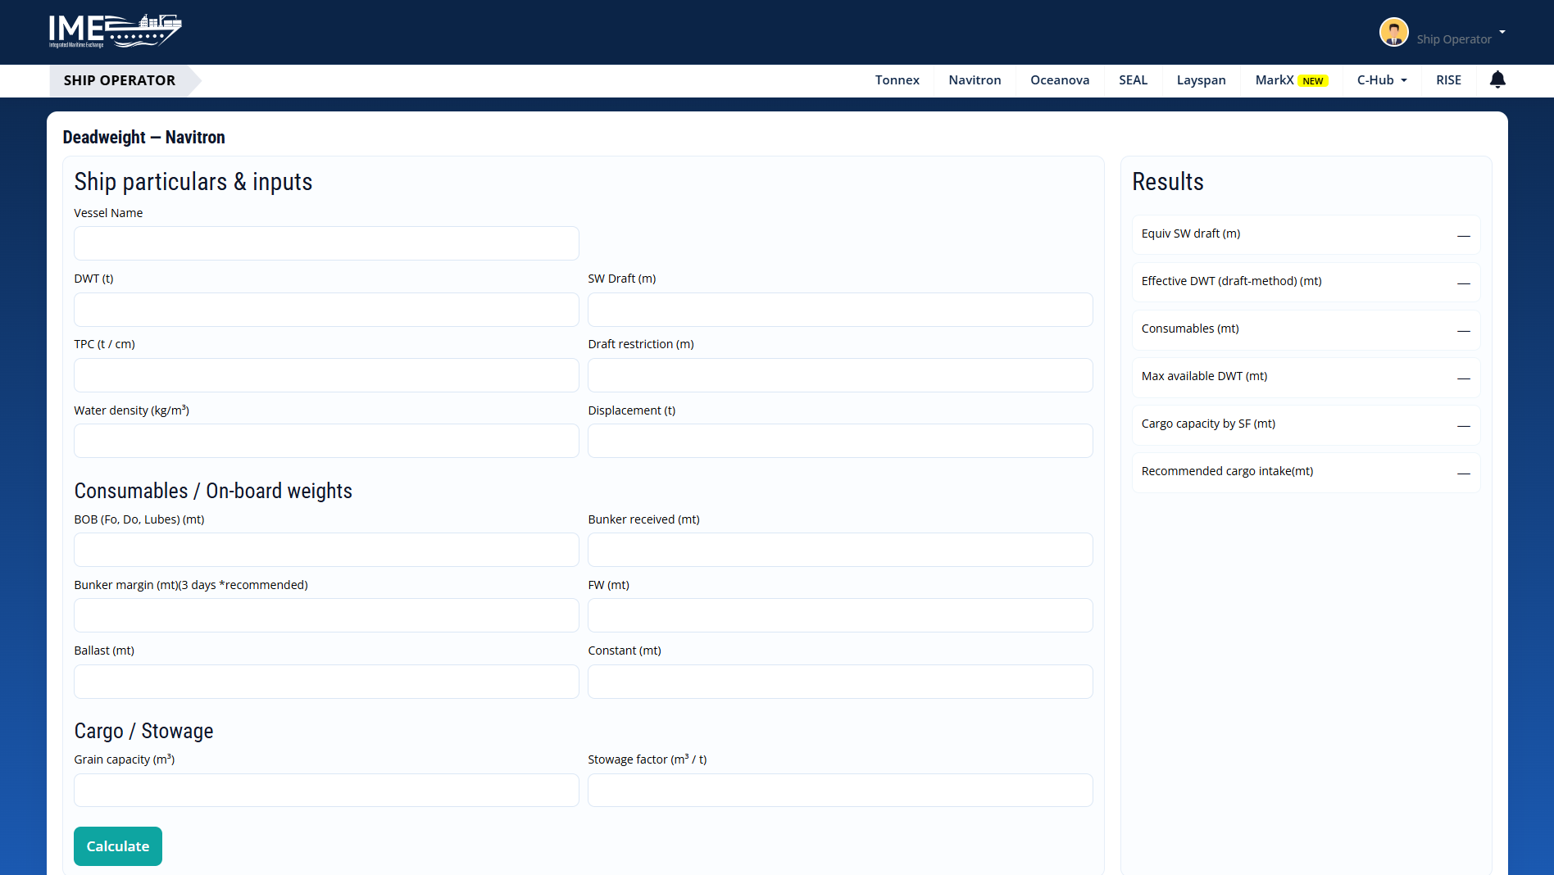This screenshot has width=1554, height=875.
Task: Click the Effective DWT (draft-method) result row
Action: click(x=1306, y=282)
